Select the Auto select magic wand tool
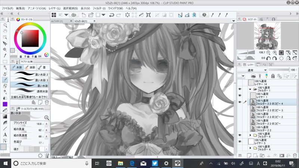Screen dimensions: 299x168 point(5,50)
